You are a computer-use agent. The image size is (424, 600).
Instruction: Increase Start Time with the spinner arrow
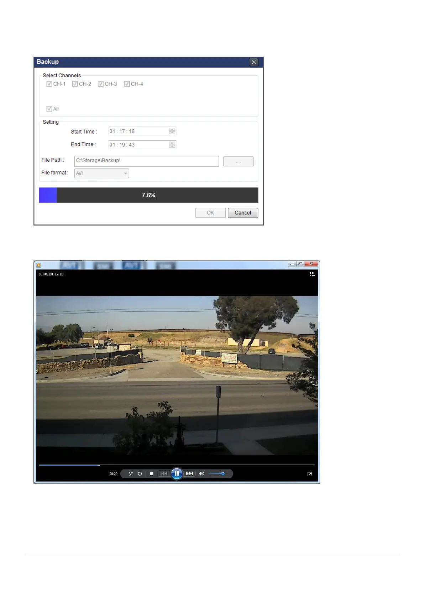172,130
